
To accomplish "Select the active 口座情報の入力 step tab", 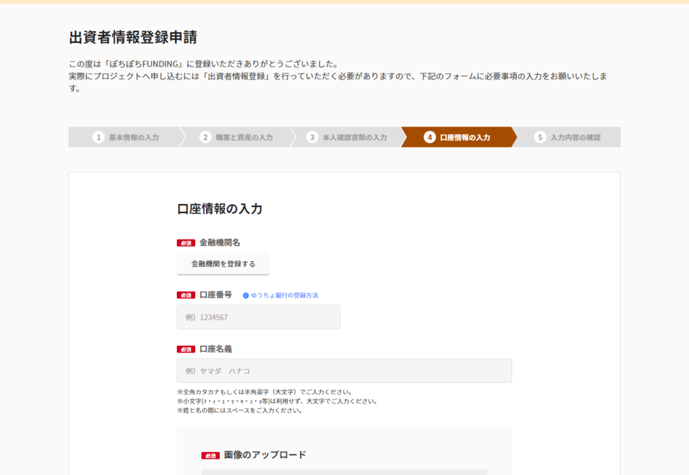I will pos(458,137).
